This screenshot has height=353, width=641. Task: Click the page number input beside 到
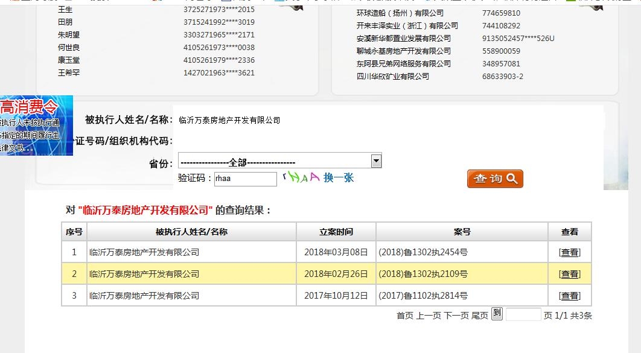point(522,314)
